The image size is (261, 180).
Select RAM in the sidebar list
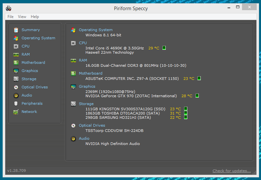pos(26,54)
